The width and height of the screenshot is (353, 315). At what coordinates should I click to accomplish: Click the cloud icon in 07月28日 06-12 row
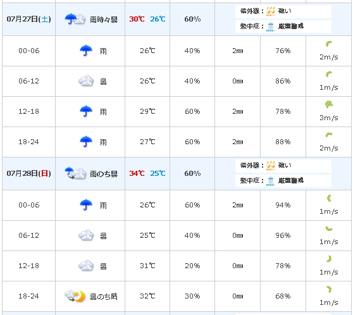86,235
